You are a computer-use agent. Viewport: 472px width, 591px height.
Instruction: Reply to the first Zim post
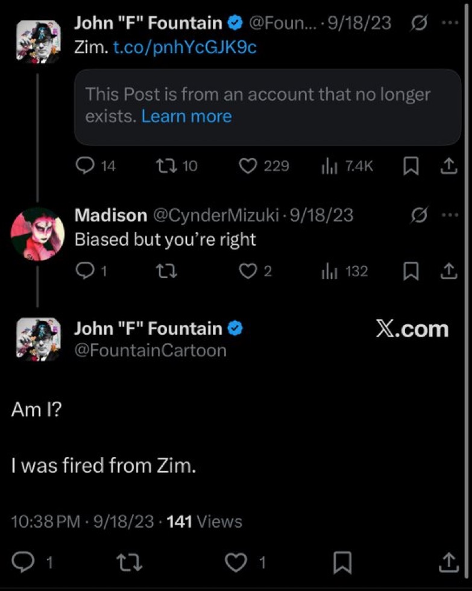(x=95, y=165)
